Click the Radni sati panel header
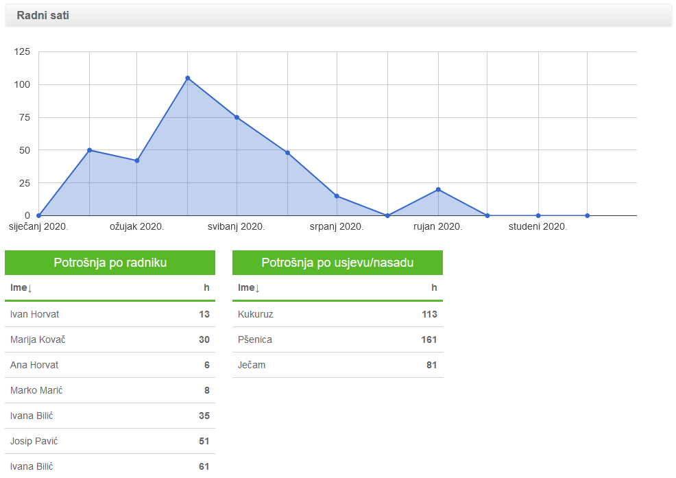 339,16
